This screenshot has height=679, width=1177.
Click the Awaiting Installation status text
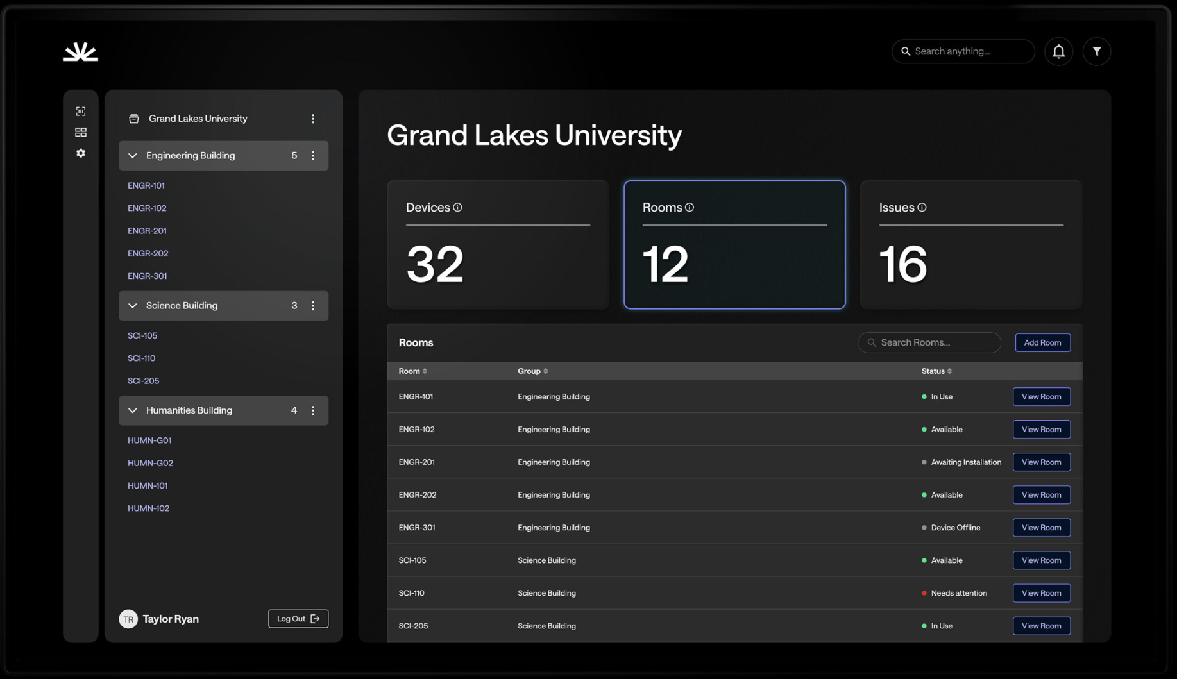point(966,462)
